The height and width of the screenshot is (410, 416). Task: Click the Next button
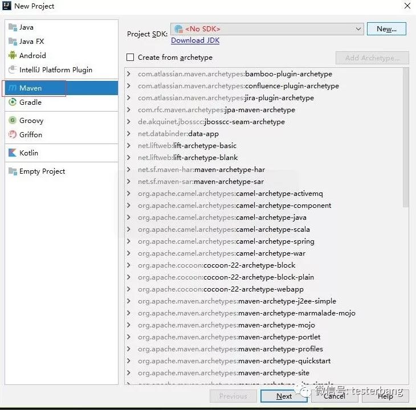click(284, 396)
